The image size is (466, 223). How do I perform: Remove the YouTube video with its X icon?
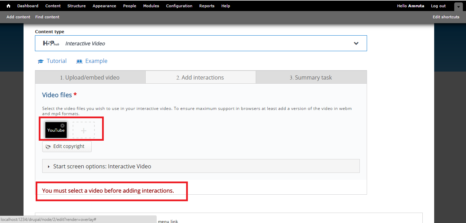[x=63, y=126]
